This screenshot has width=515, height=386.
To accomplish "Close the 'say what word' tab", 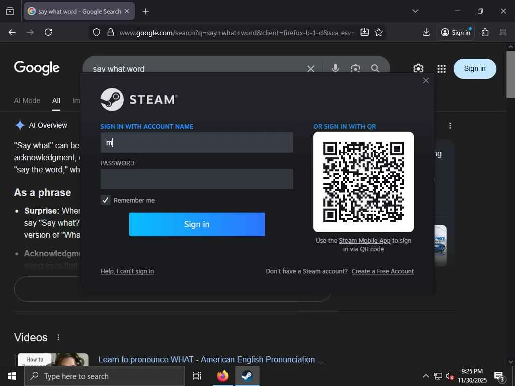I will [x=127, y=11].
